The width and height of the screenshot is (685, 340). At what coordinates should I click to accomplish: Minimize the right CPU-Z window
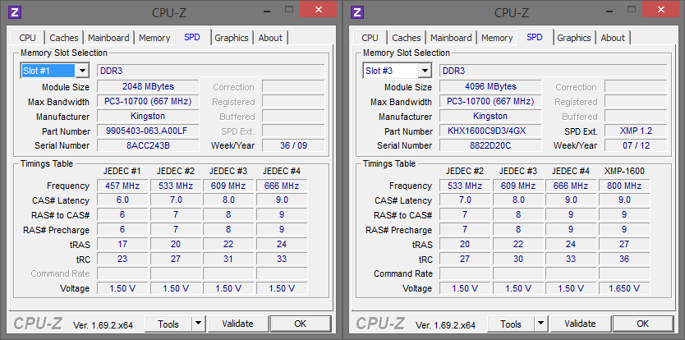click(609, 10)
